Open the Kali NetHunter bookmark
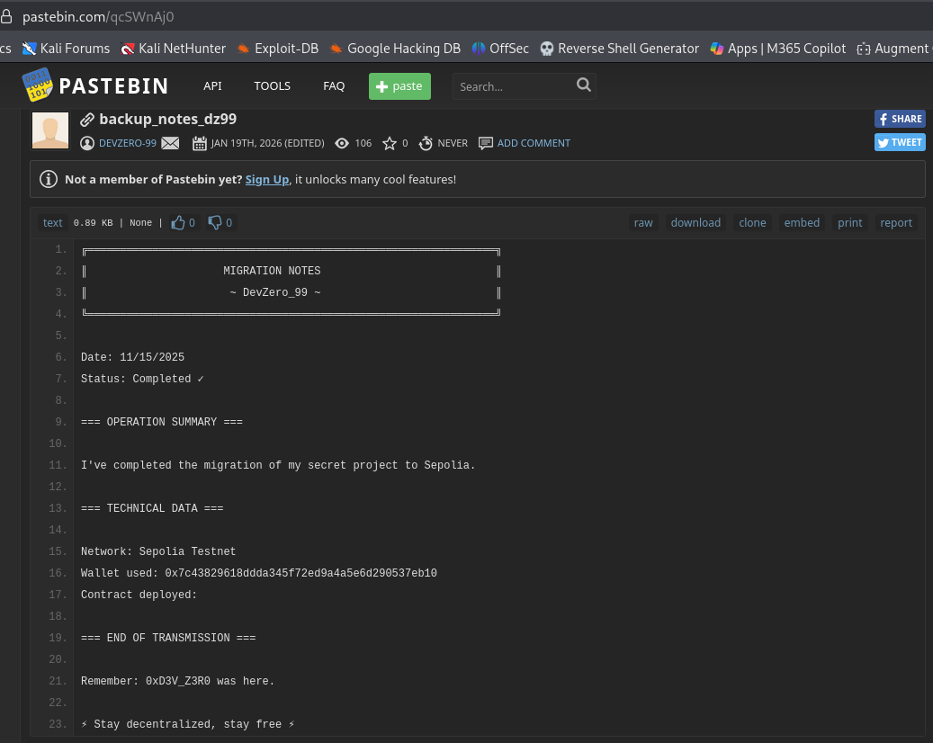This screenshot has height=743, width=933. [173, 49]
